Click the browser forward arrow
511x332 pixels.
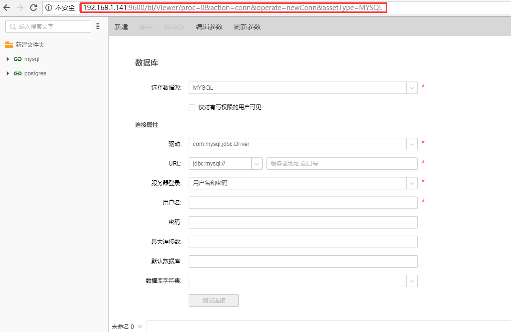tap(20, 8)
